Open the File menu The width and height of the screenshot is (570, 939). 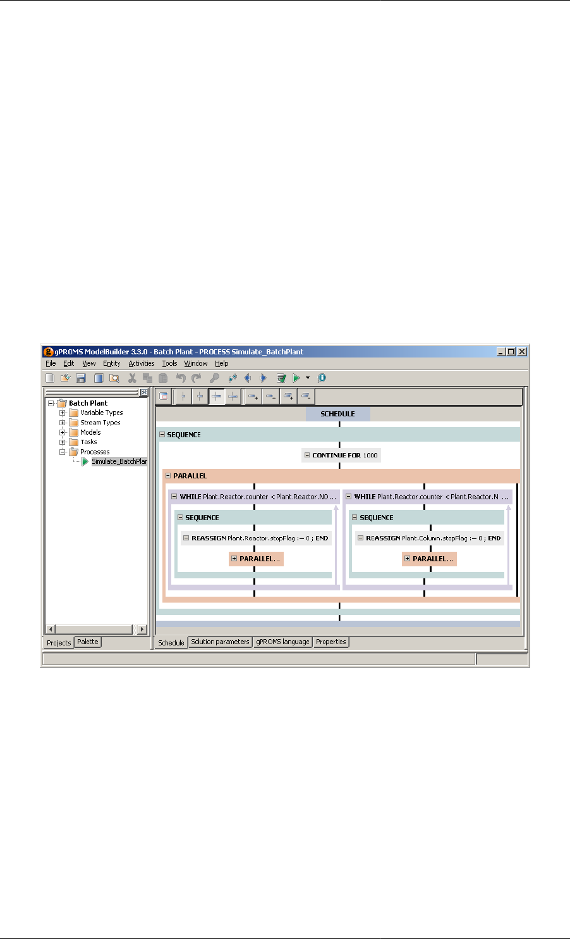pos(51,364)
